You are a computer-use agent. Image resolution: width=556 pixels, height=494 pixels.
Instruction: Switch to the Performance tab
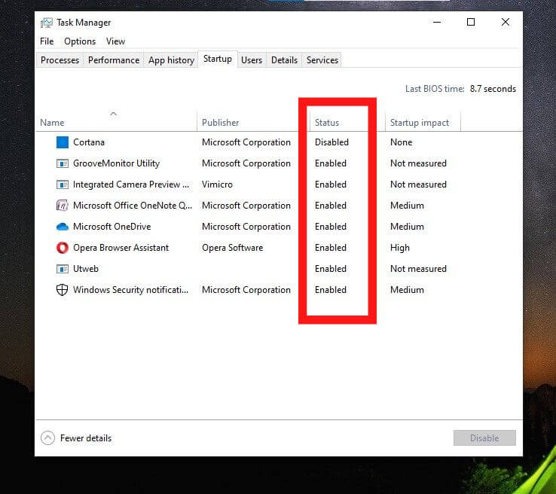click(x=114, y=60)
